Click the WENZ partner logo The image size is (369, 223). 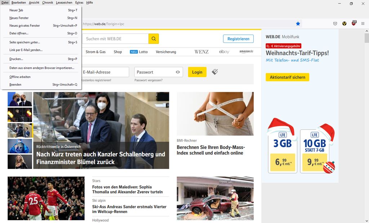201,52
